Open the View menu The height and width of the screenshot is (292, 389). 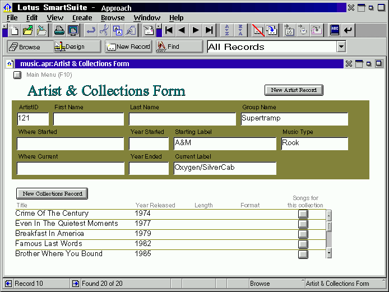[x=55, y=18]
